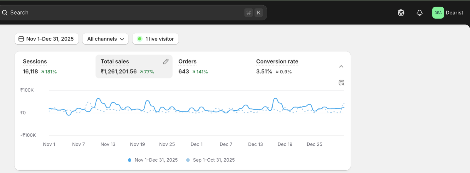This screenshot has height=173, width=470.
Task: Select the Orders metric tab
Action: [193, 66]
